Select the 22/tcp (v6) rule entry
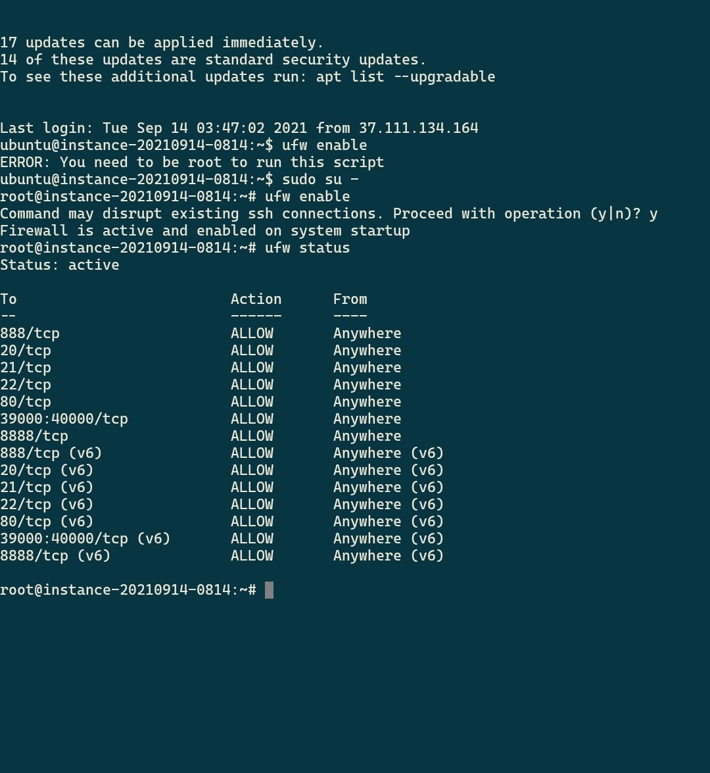 (47, 505)
